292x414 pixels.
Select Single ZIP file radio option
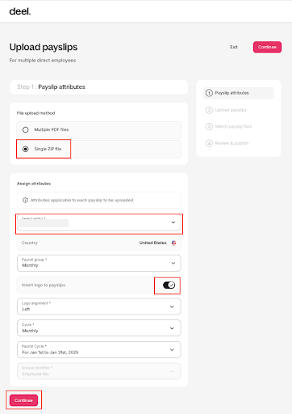pos(26,149)
